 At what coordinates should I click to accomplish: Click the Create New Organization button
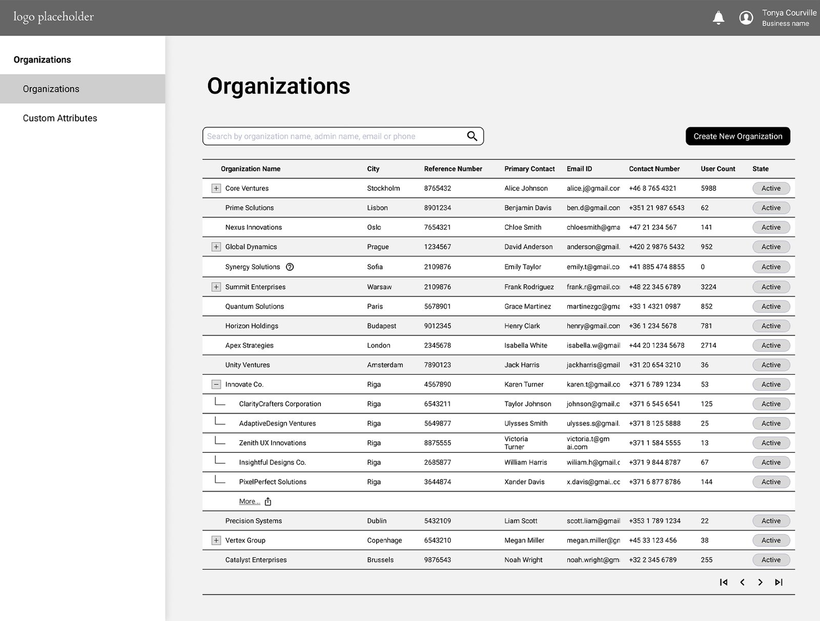point(737,136)
